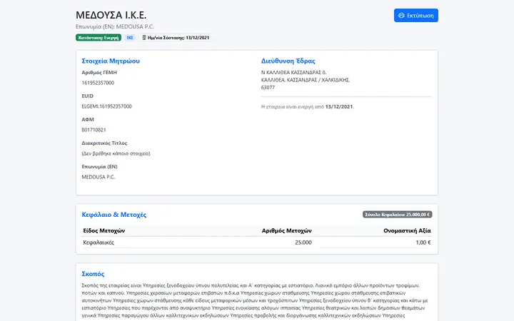
Task: Select the Ημ/νία Σύστασης: 13/12/2021 badge
Action: tap(176, 38)
